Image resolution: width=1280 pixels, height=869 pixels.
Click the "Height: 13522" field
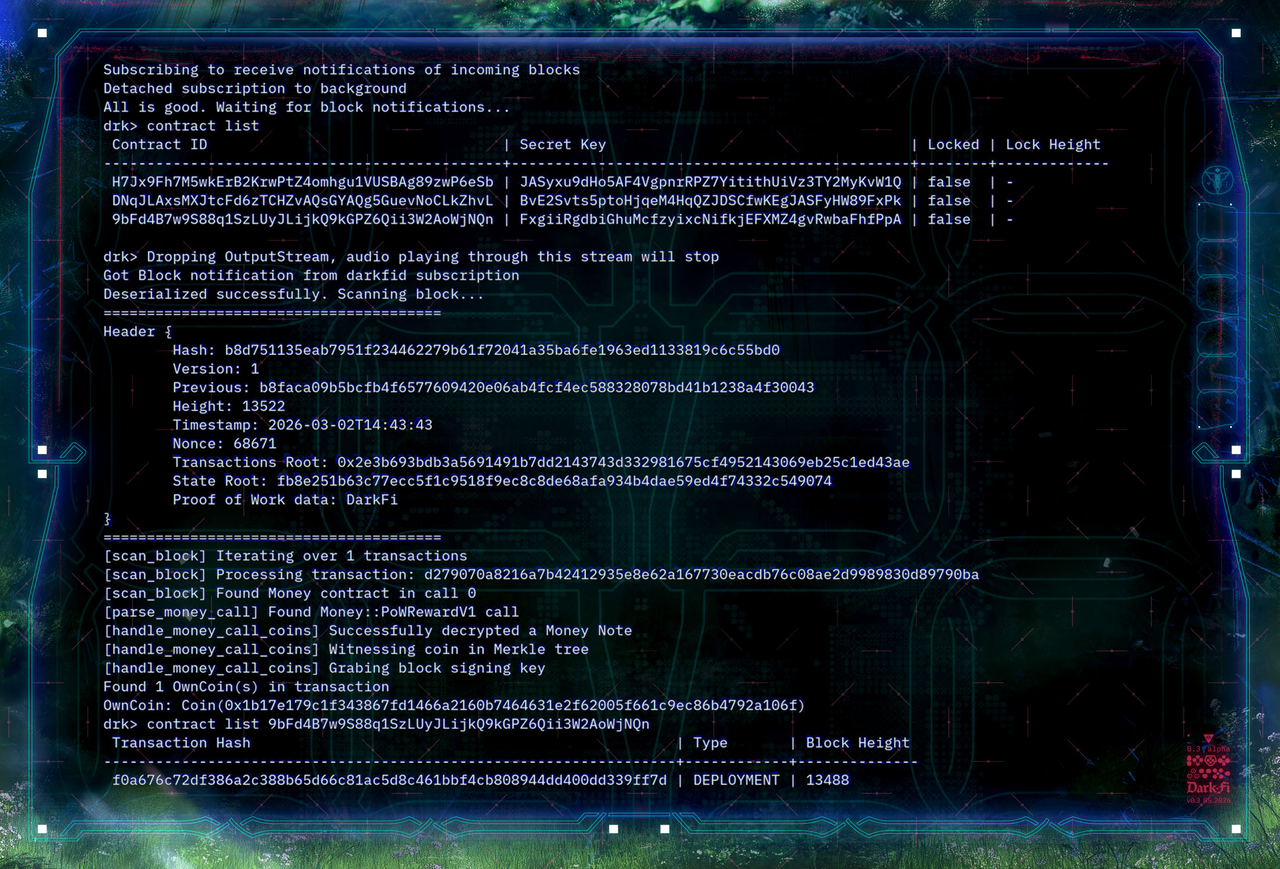[229, 407]
